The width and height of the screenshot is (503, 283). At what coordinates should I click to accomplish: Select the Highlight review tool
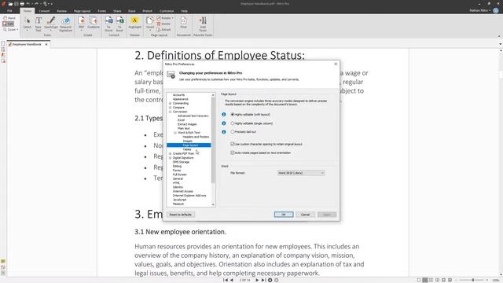click(134, 23)
